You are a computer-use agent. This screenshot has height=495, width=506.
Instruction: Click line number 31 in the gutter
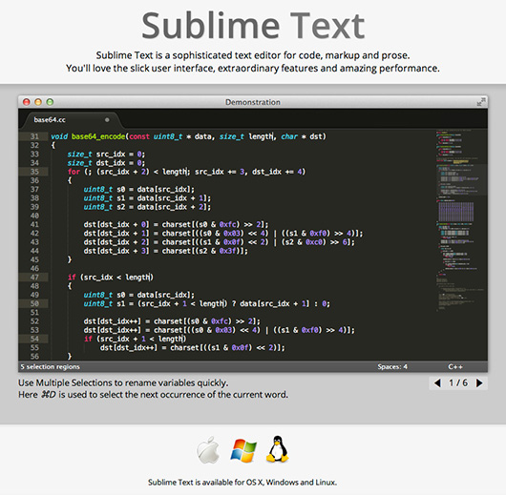34,136
